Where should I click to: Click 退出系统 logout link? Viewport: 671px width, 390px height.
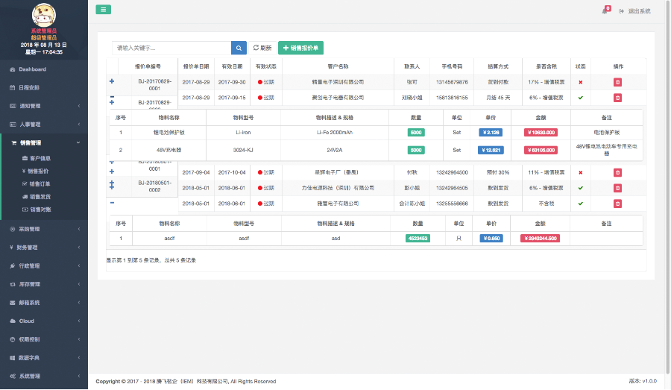pyautogui.click(x=635, y=11)
